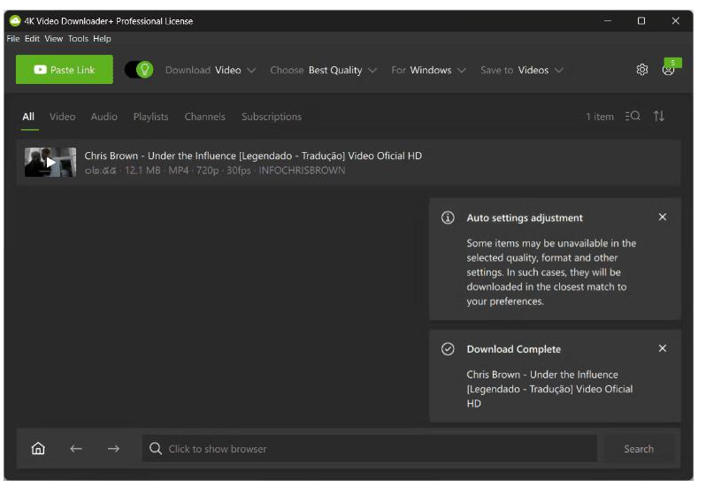The height and width of the screenshot is (487, 706).
Task: Open the settings gear icon
Action: tap(642, 70)
